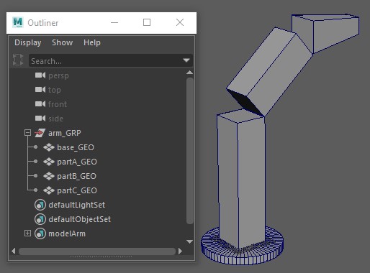
Task: Expand the modelArm set
Action: click(27, 233)
